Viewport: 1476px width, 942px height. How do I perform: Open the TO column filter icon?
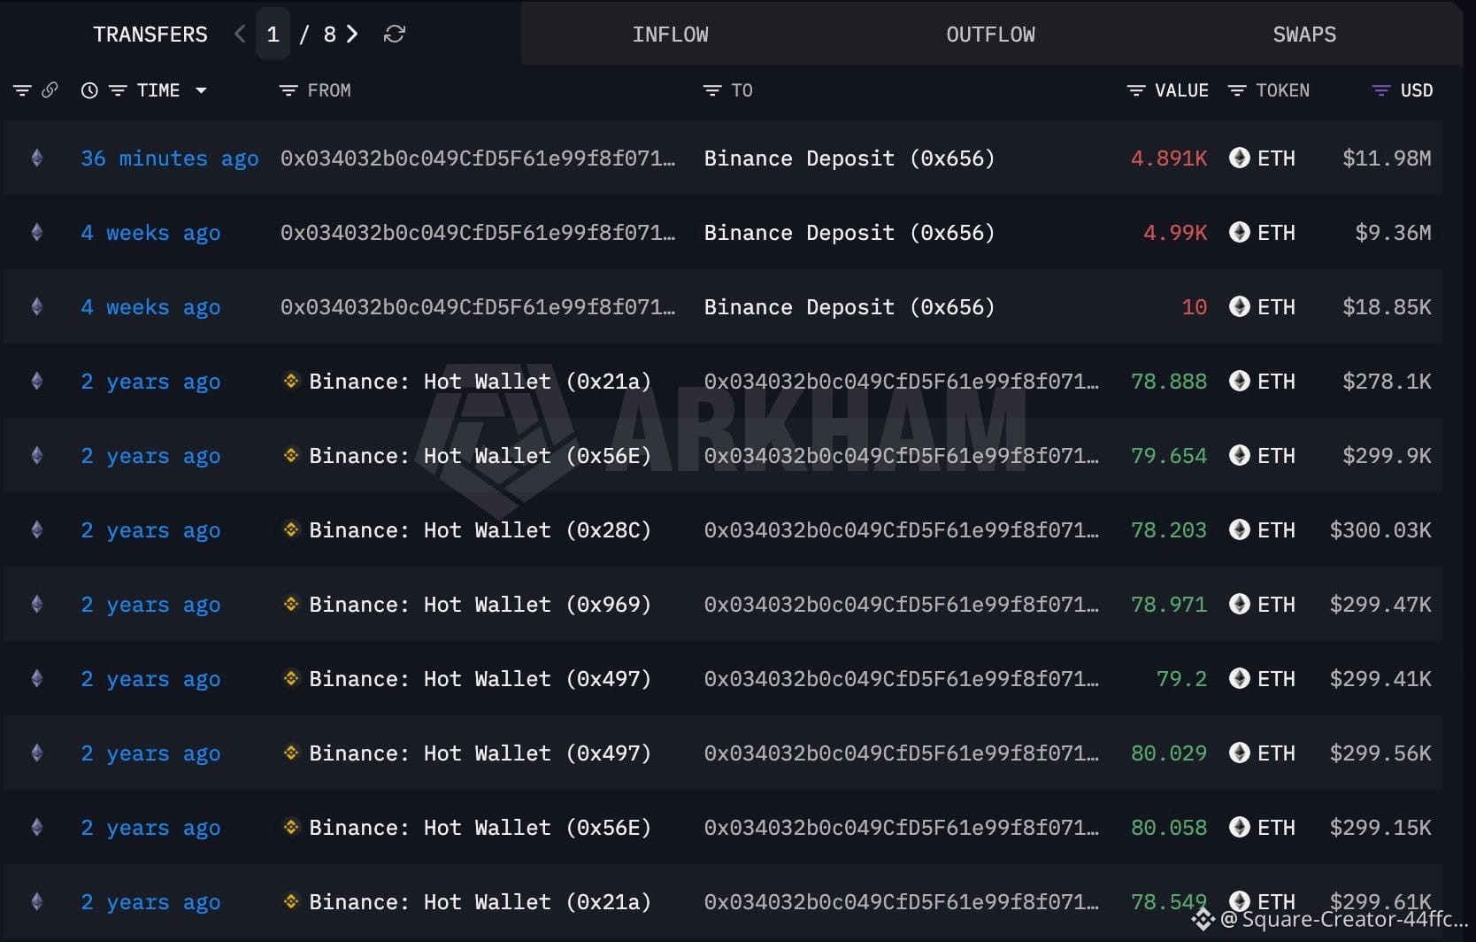coord(712,90)
